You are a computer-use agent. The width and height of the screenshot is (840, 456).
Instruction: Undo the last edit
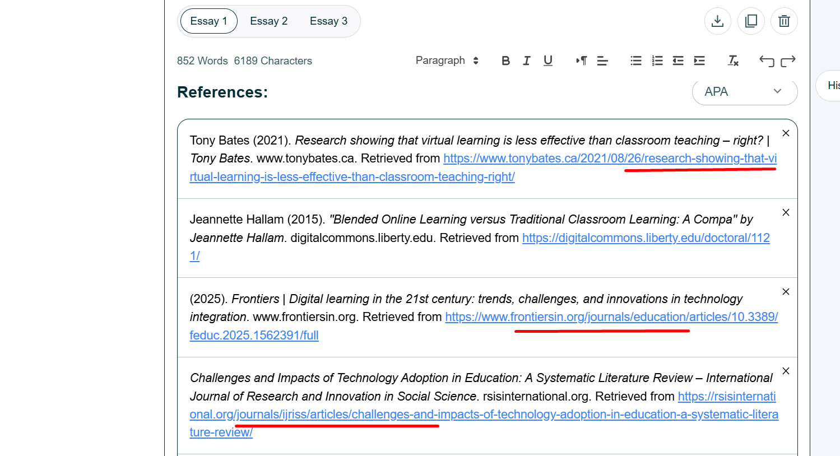tap(767, 61)
